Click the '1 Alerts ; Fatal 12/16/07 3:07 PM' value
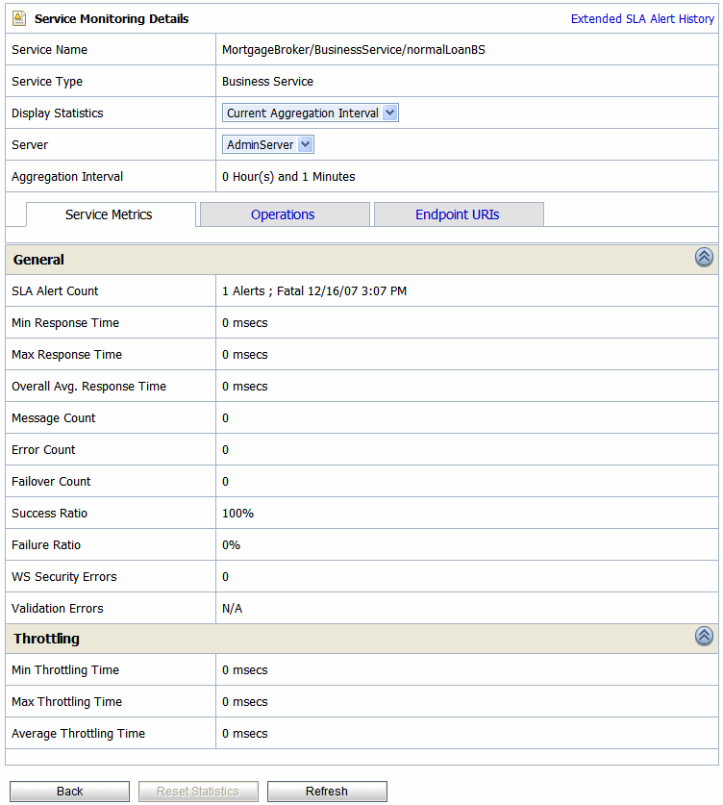723x805 pixels. pos(314,291)
